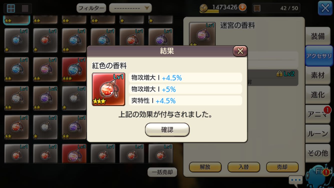This screenshot has width=334, height=188.
Task: Tap the 一括売却 bulk sell button
Action: (x=162, y=172)
